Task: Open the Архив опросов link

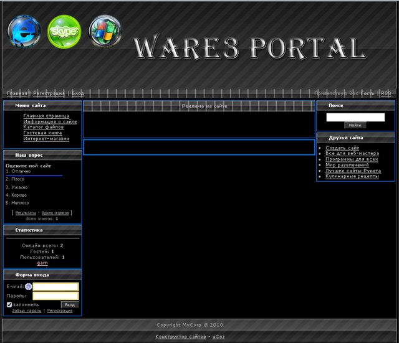Action: coord(55,213)
